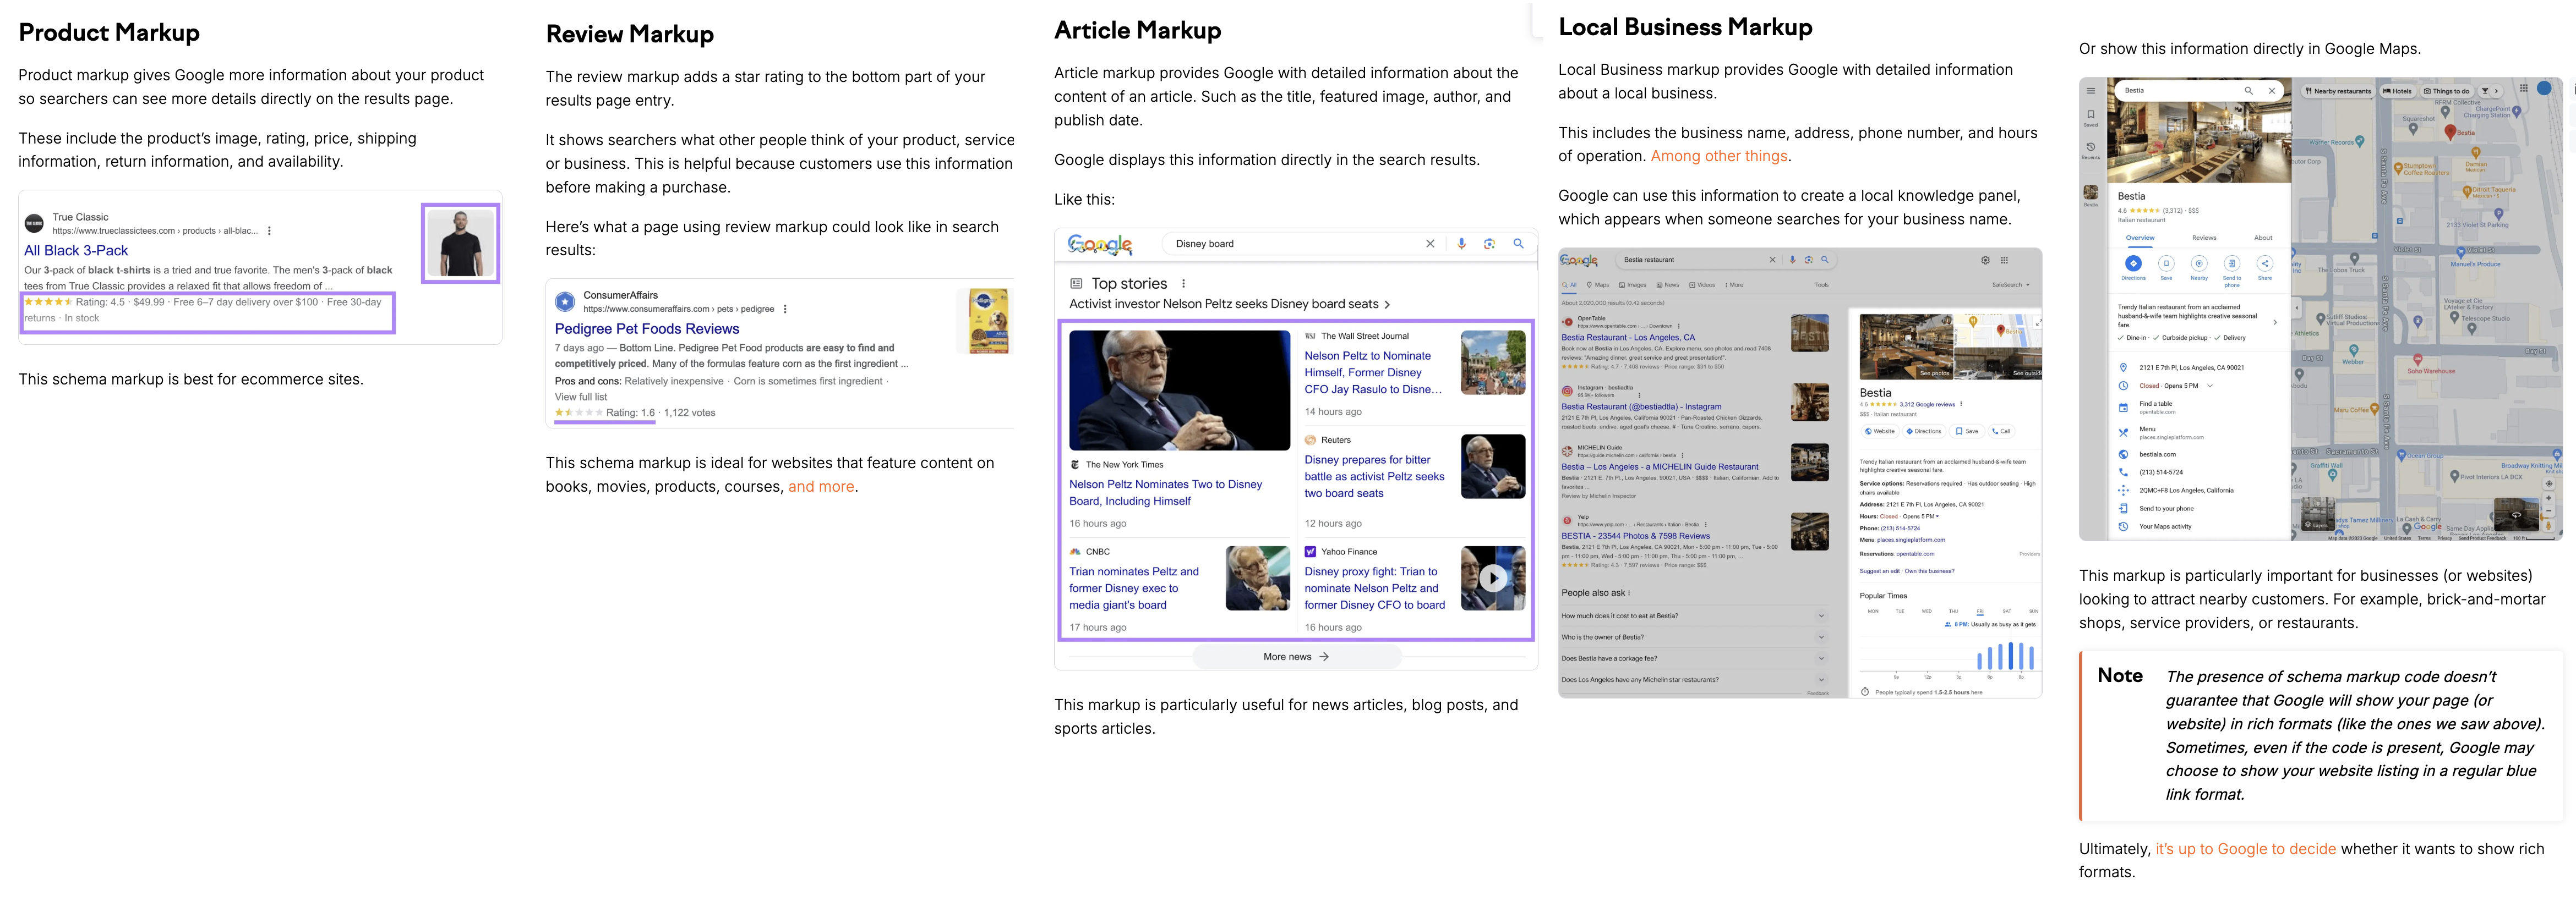
Task: Clear the Bestia search in Google Maps
Action: point(2272,91)
